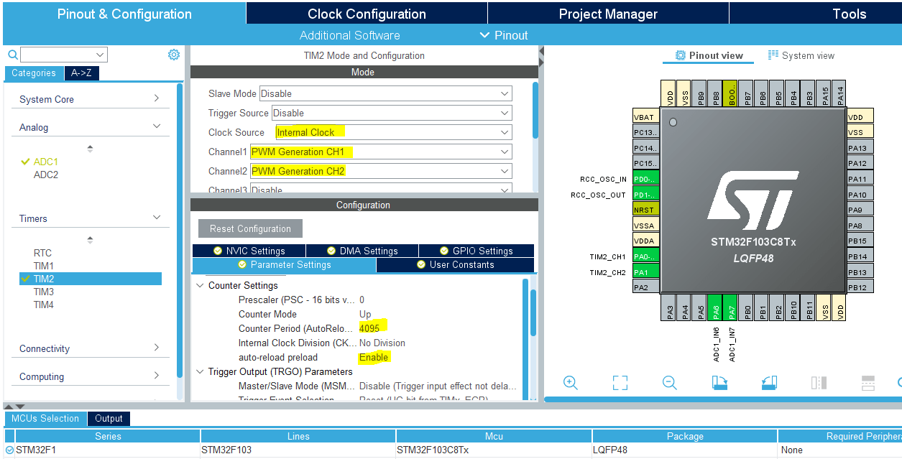Rotate the chip counterclockwise

pos(769,382)
